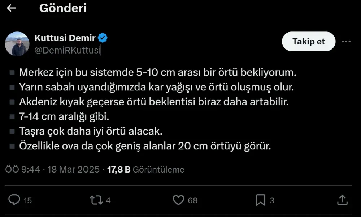Go back using the left arrow
361x217 pixels.
[11, 8]
